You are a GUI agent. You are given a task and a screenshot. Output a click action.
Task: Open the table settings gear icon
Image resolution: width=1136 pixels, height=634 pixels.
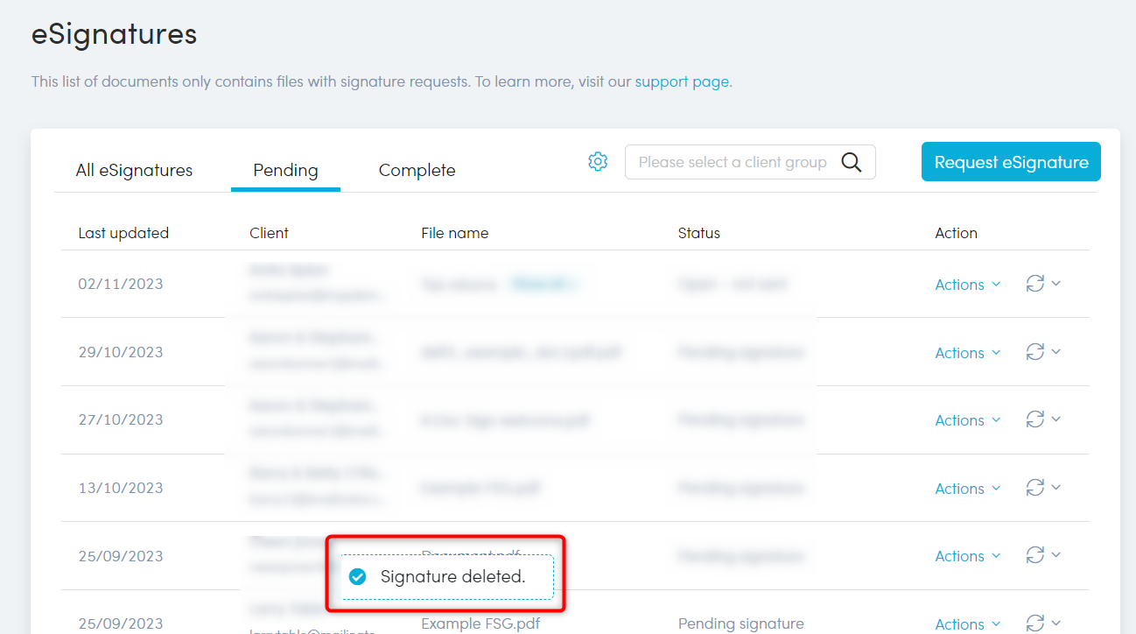598,162
